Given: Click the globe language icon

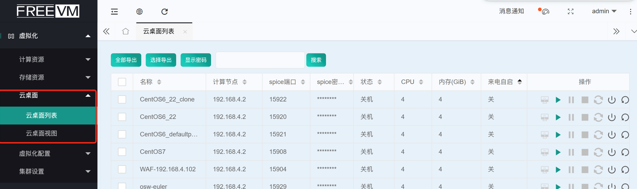Looking at the screenshot, I should (x=139, y=12).
